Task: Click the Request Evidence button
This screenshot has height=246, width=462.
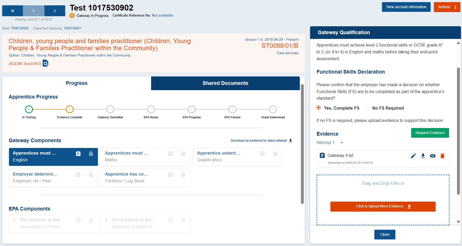Action: tap(430, 133)
